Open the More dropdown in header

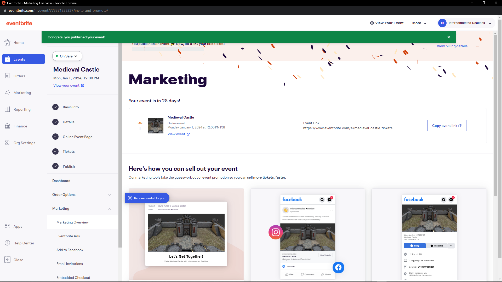(x=419, y=23)
